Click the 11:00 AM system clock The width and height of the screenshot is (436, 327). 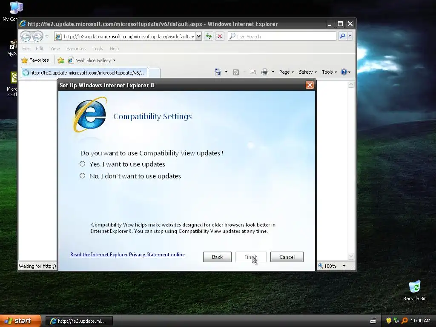tap(420, 321)
